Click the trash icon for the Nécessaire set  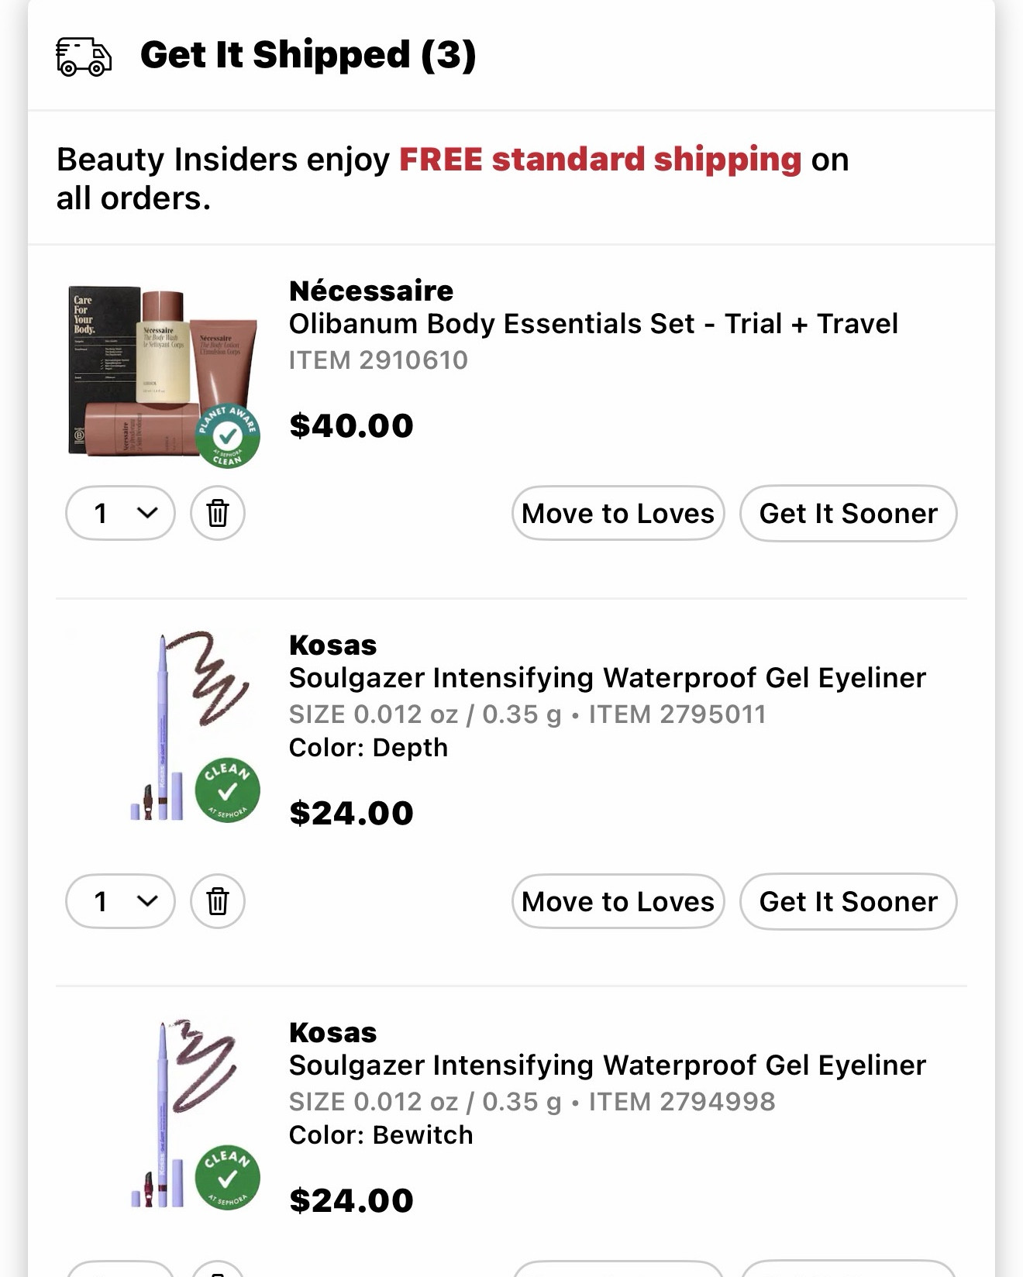pos(217,513)
